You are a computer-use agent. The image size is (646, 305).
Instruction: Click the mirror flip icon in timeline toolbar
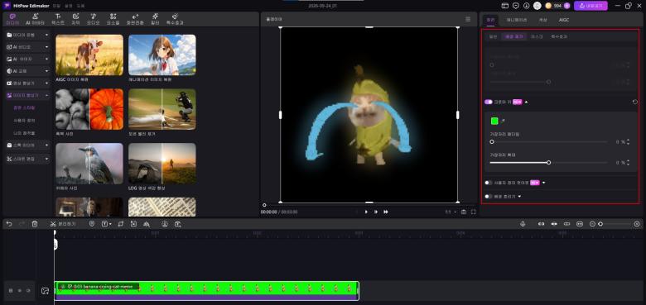146,224
